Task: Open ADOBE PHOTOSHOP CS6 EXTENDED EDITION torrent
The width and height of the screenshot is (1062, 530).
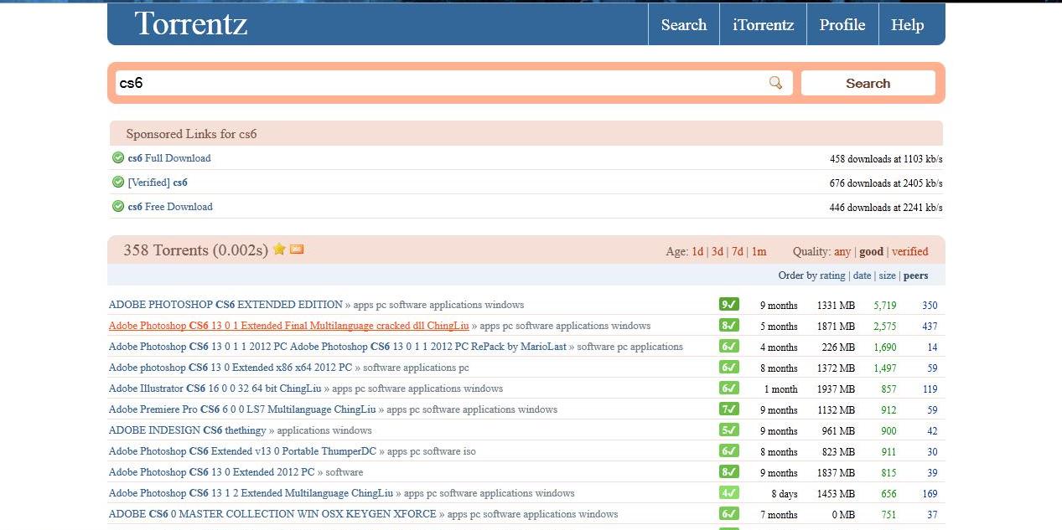Action: [x=225, y=305]
